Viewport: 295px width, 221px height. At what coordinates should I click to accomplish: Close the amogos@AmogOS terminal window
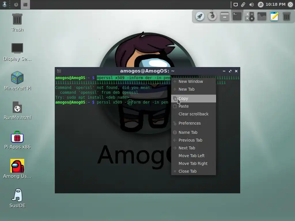click(236, 71)
